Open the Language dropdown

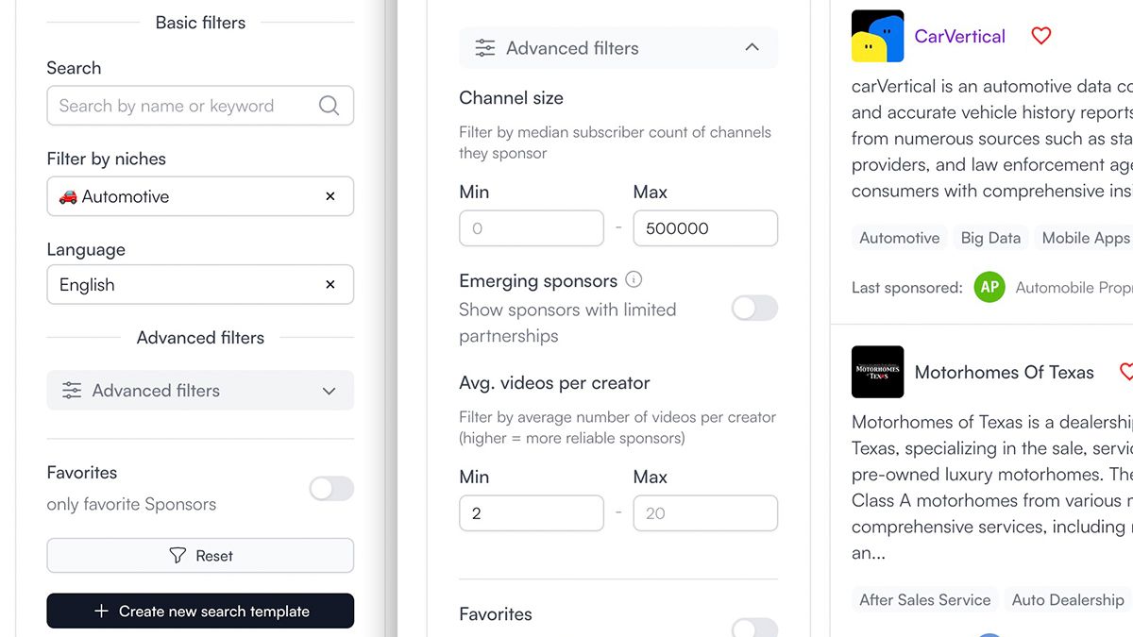(x=189, y=284)
